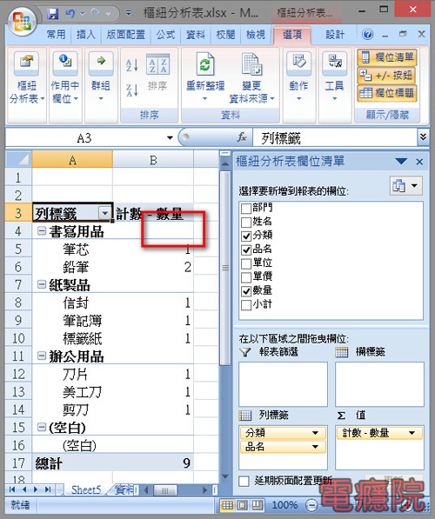Click the horizontal scrollbar thumb
435x519 pixels.
click(165, 490)
